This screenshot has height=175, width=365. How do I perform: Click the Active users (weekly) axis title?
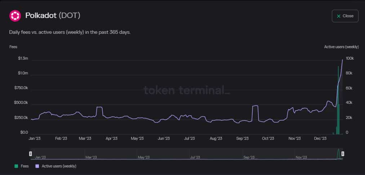tap(341, 47)
